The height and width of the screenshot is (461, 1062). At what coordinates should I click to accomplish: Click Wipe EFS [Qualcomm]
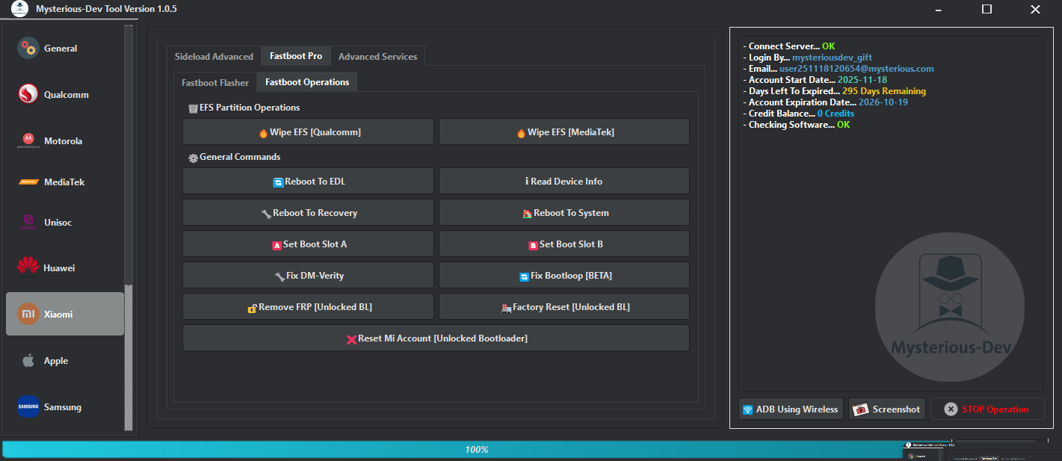307,132
